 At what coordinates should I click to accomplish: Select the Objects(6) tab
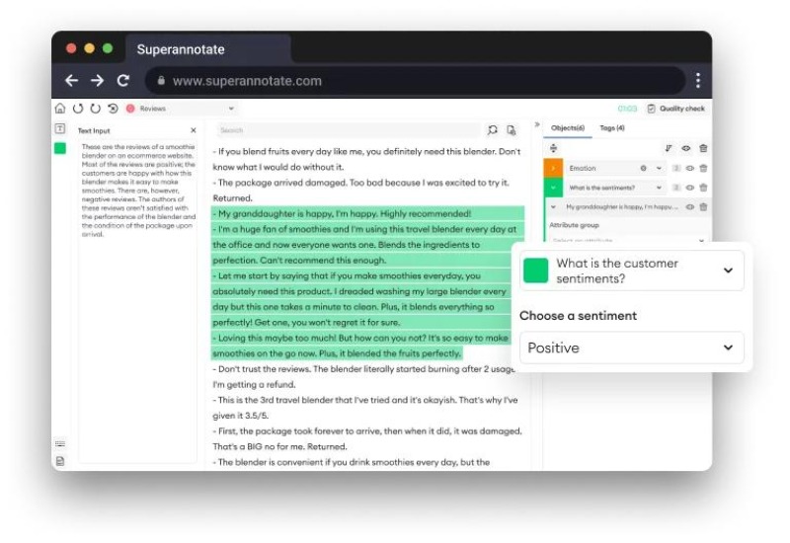click(568, 128)
